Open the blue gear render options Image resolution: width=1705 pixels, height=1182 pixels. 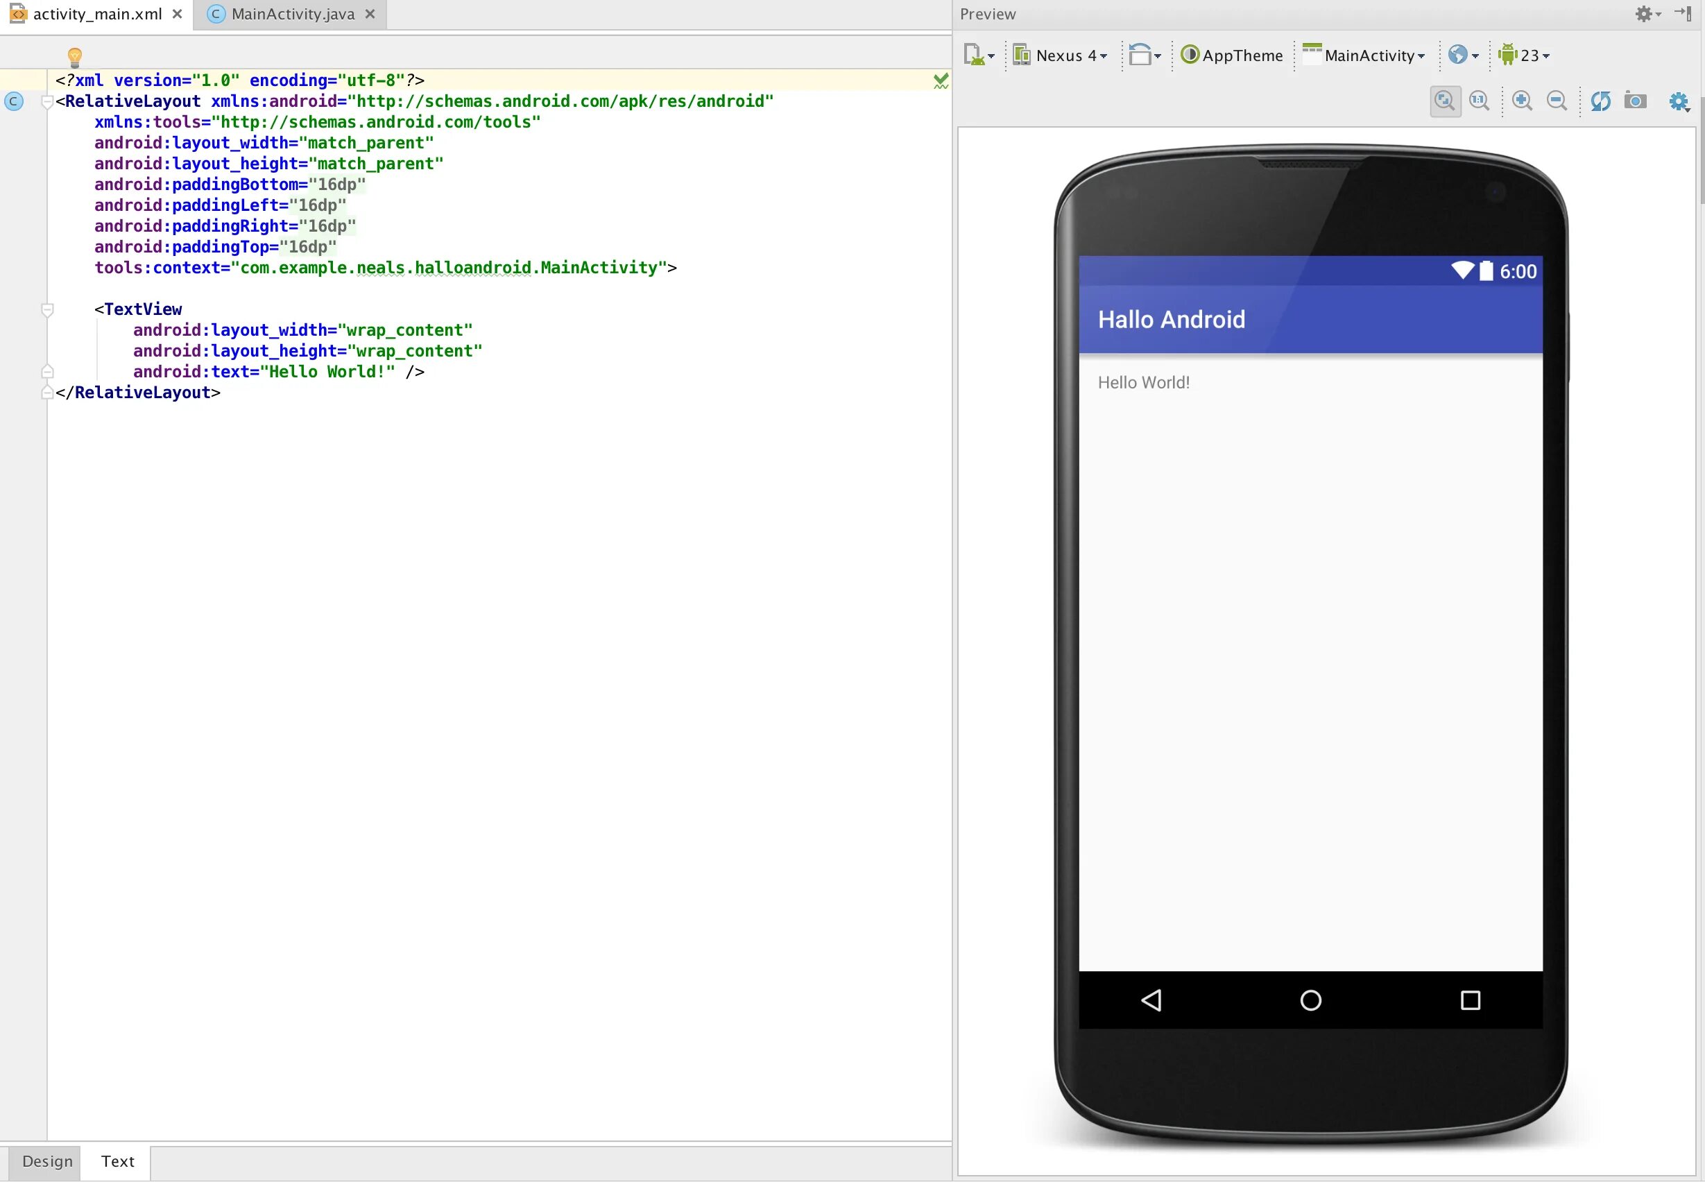pyautogui.click(x=1679, y=101)
